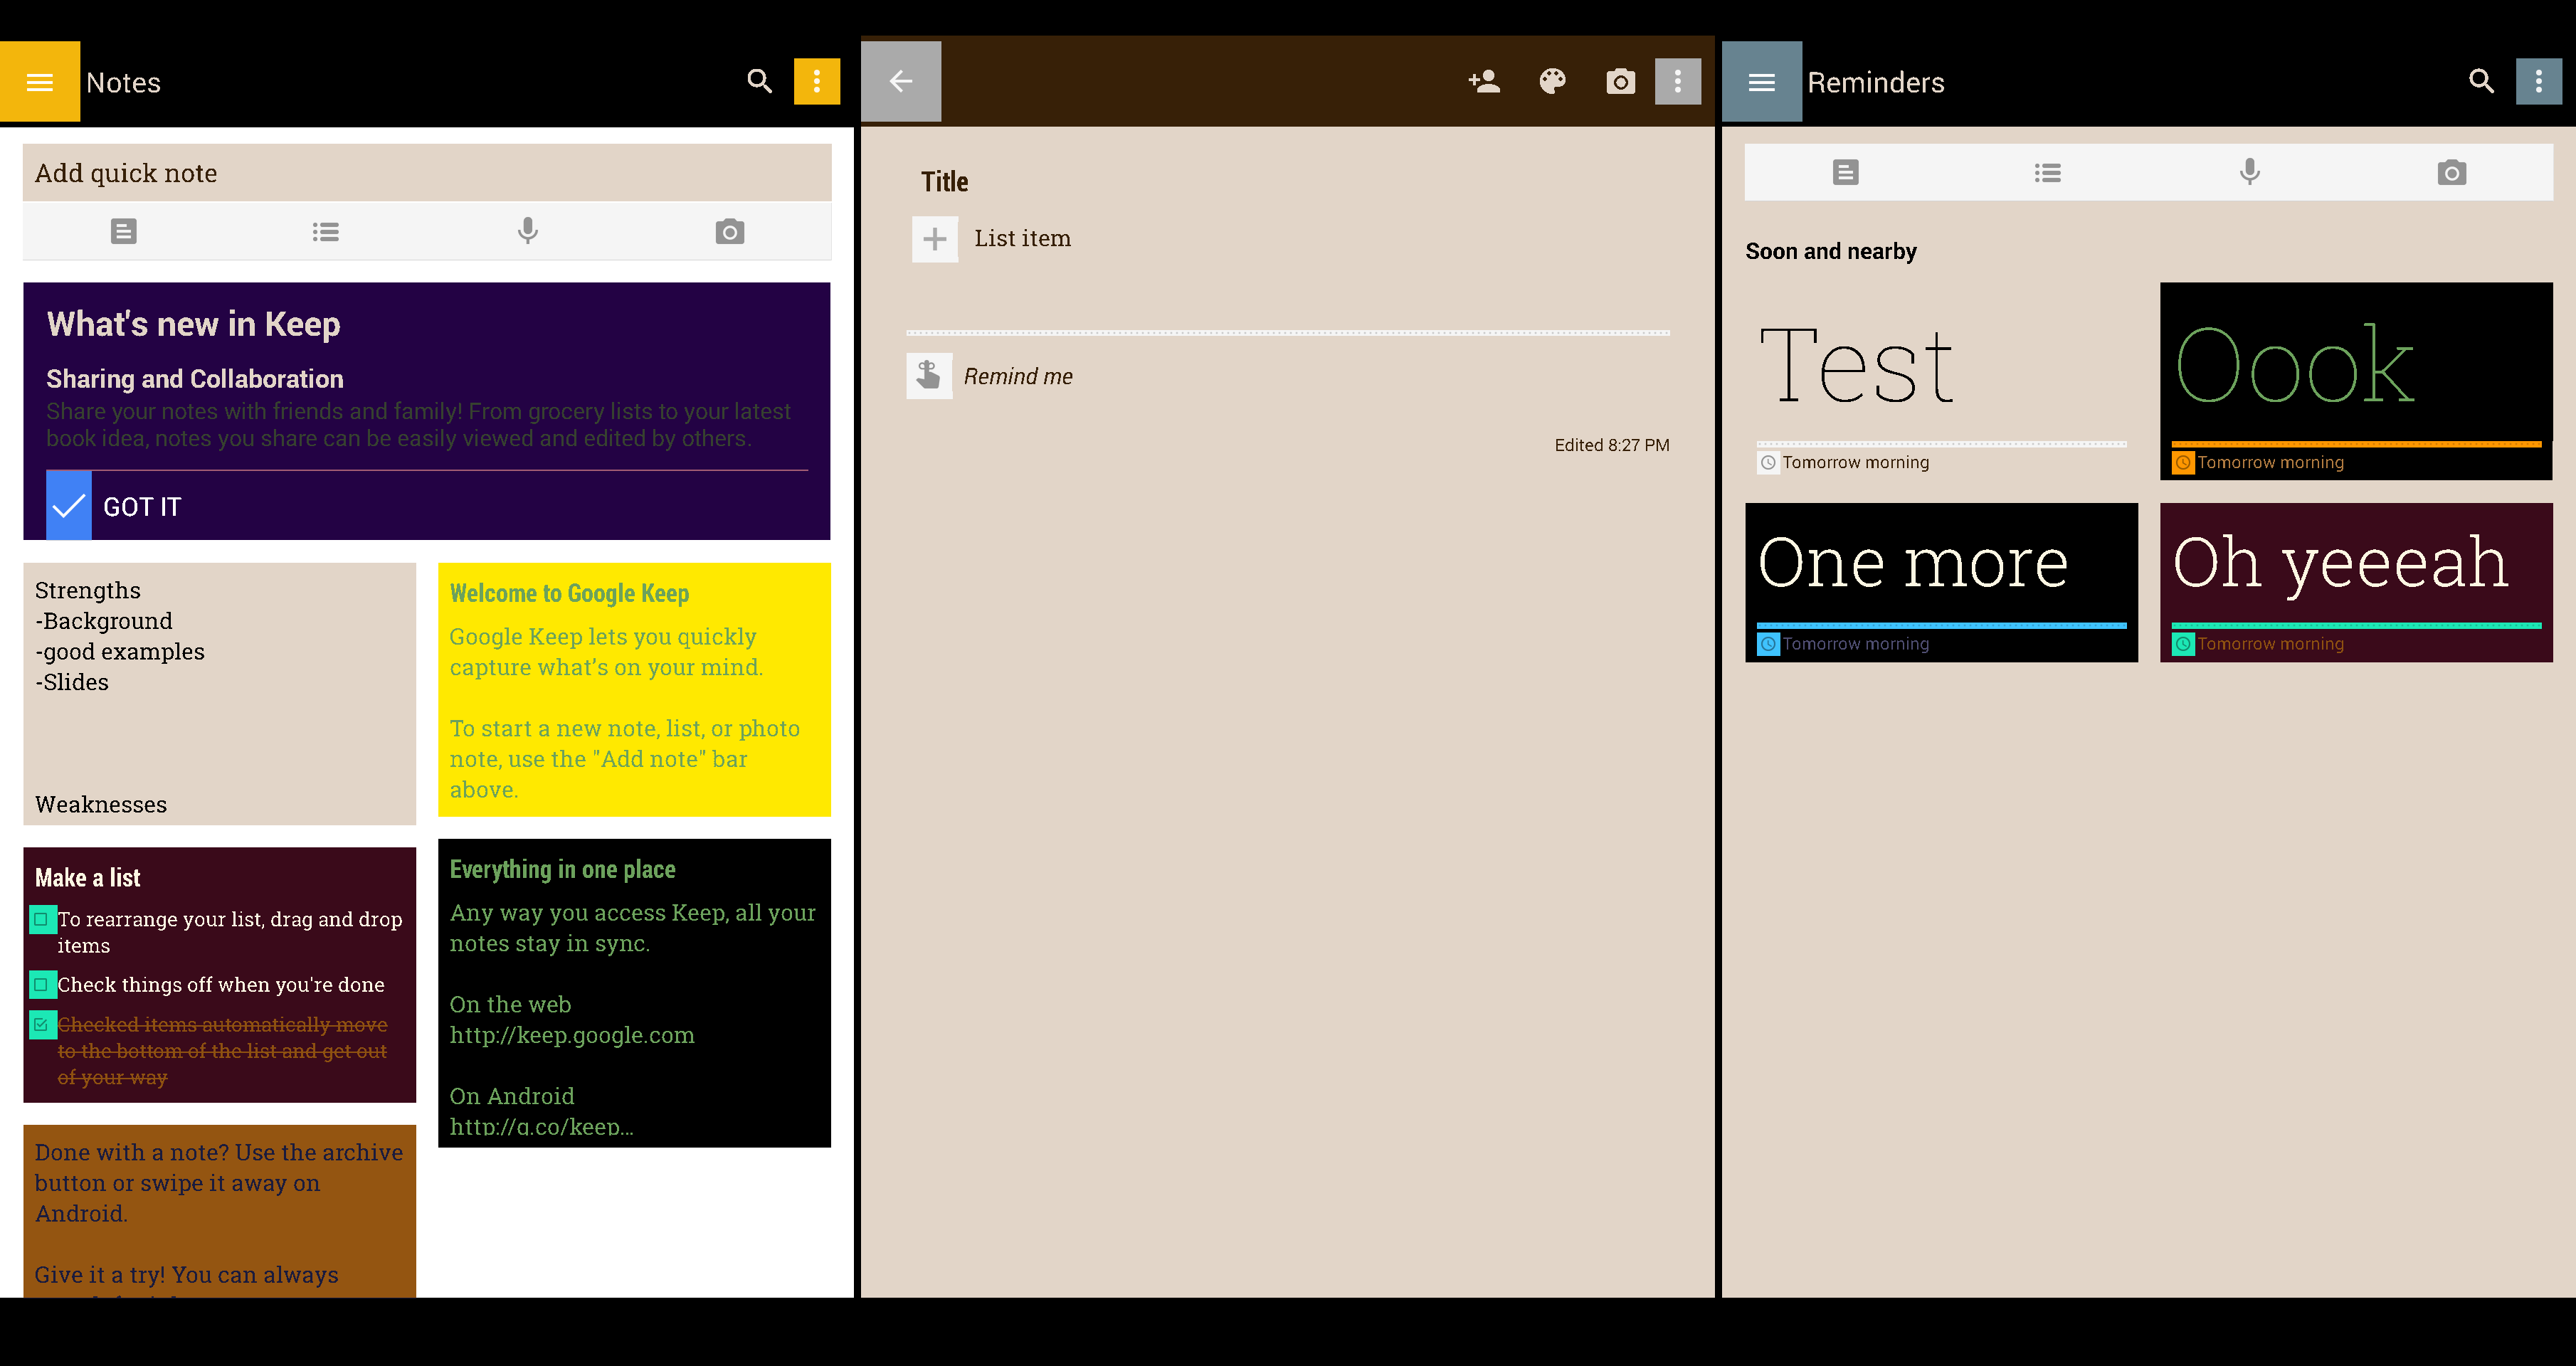Click the Sharing and Collaboration heading

pyautogui.click(x=195, y=379)
